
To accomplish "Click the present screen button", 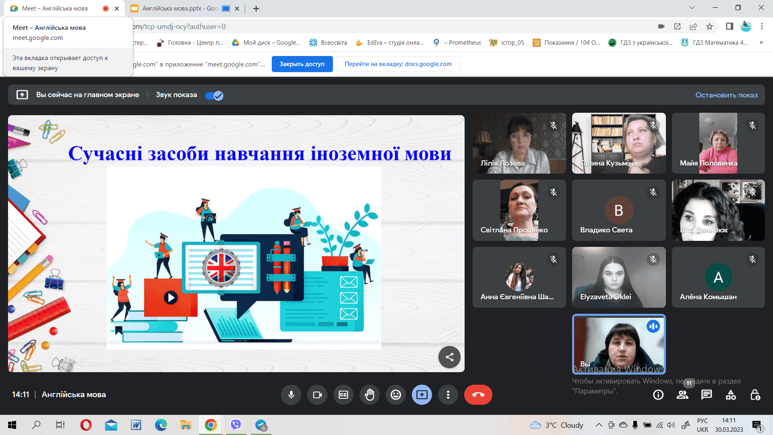I will pos(422,395).
